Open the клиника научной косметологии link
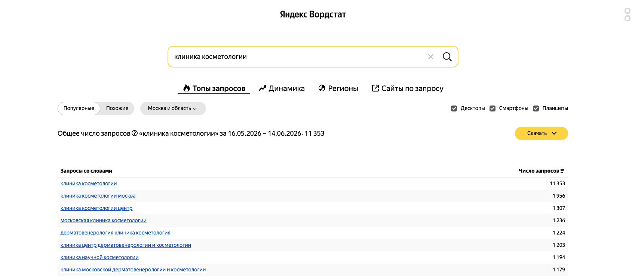 (x=99, y=257)
